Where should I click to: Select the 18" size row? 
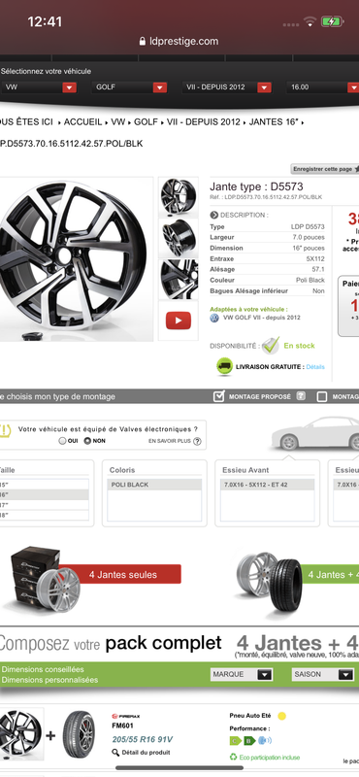[44, 516]
